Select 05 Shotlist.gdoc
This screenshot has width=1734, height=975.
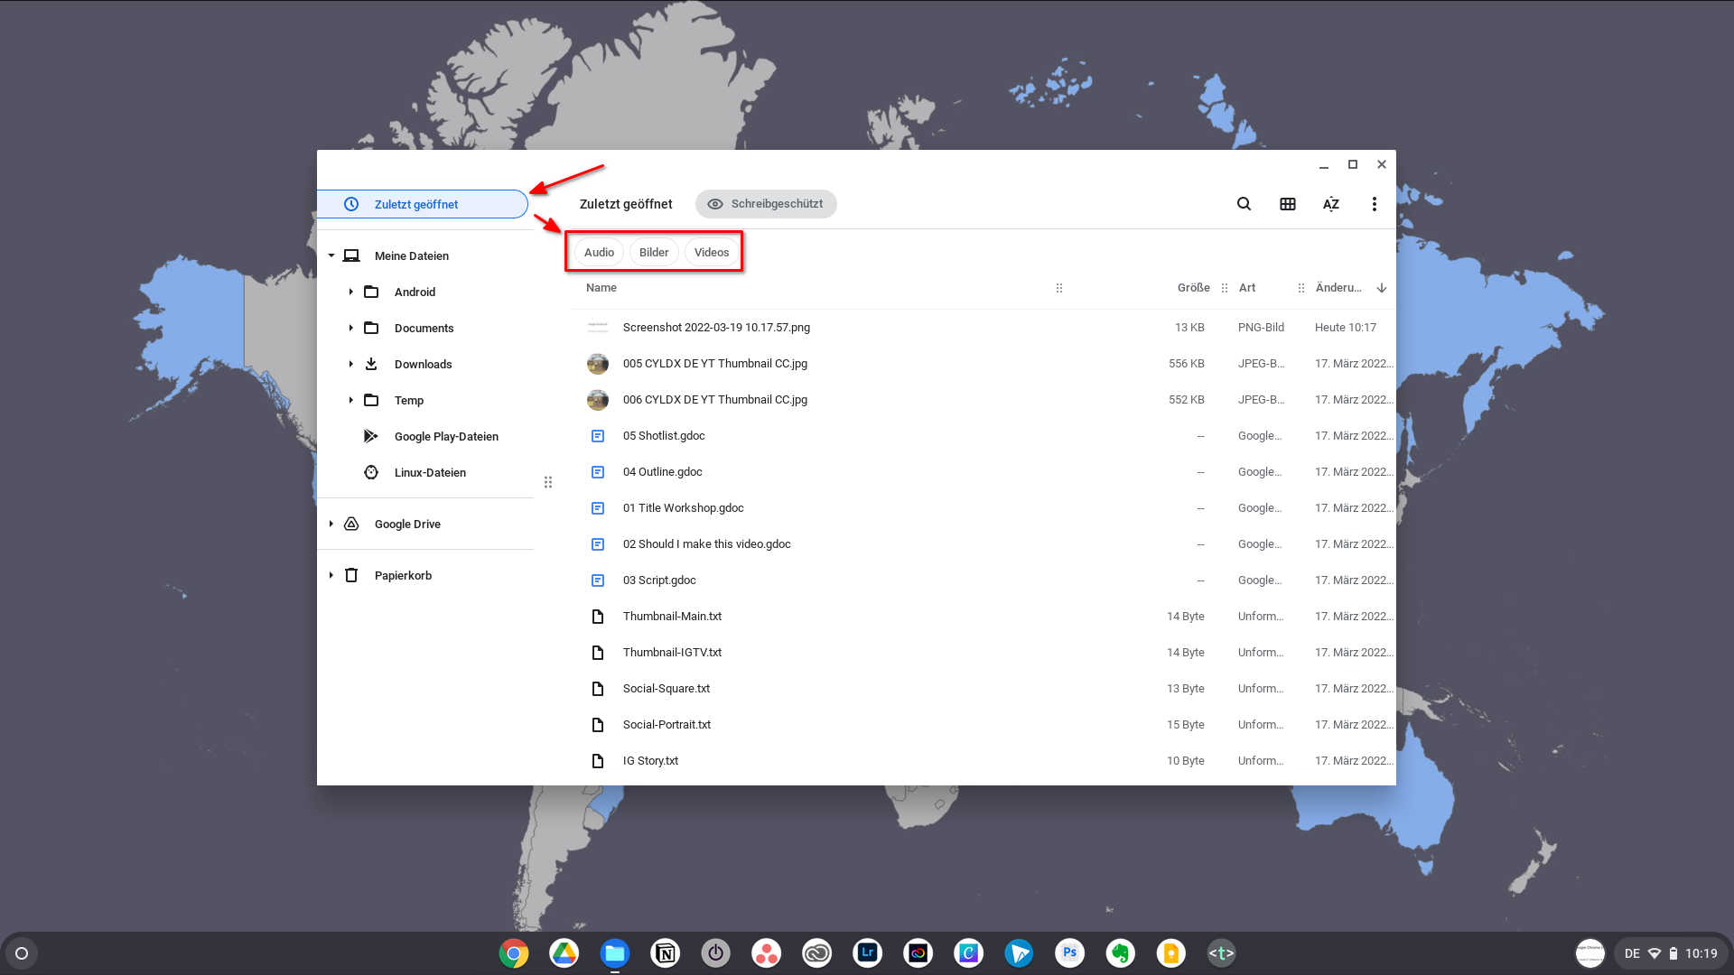click(983, 436)
